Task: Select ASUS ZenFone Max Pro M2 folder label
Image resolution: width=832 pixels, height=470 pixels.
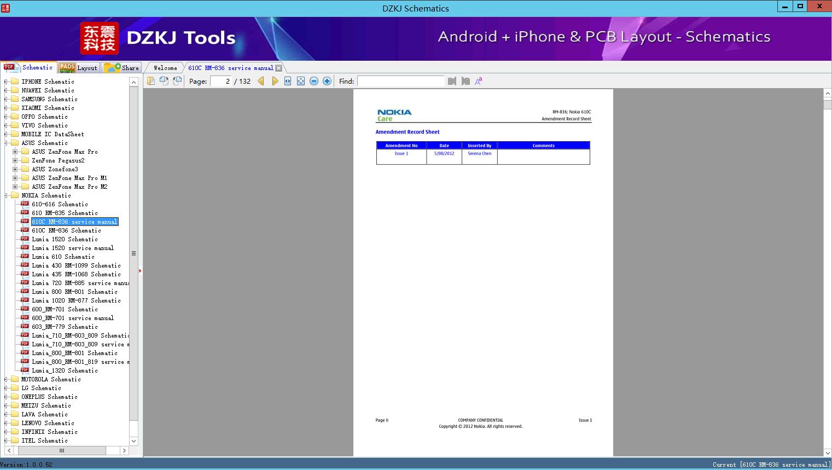Action: click(69, 187)
